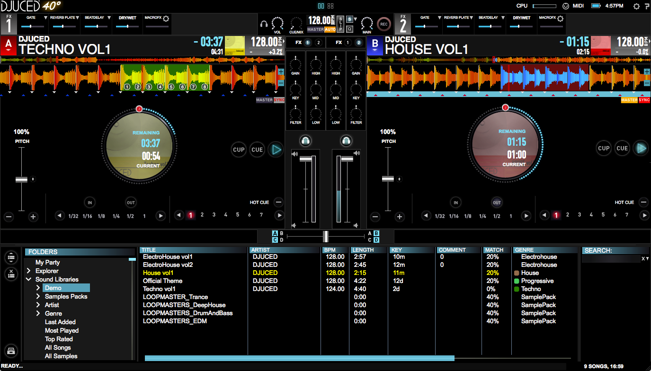This screenshot has width=651, height=371.
Task: Select the Most Played folder
Action: tap(62, 330)
